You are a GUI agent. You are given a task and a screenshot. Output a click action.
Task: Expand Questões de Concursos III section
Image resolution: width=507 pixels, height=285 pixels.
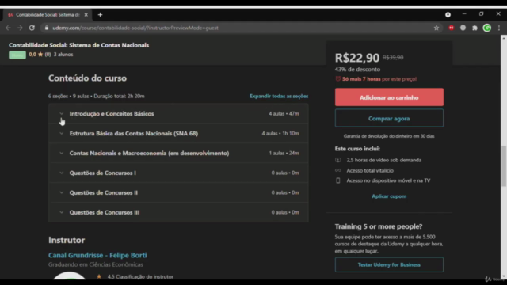178,212
